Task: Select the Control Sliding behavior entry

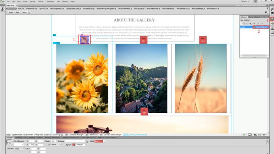Action: 261,27
